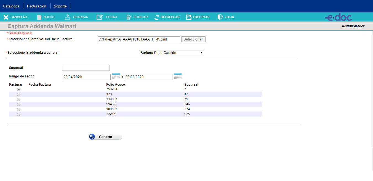The width and height of the screenshot is (373, 181).
Task: Click the e-doc logo
Action: click(338, 17)
